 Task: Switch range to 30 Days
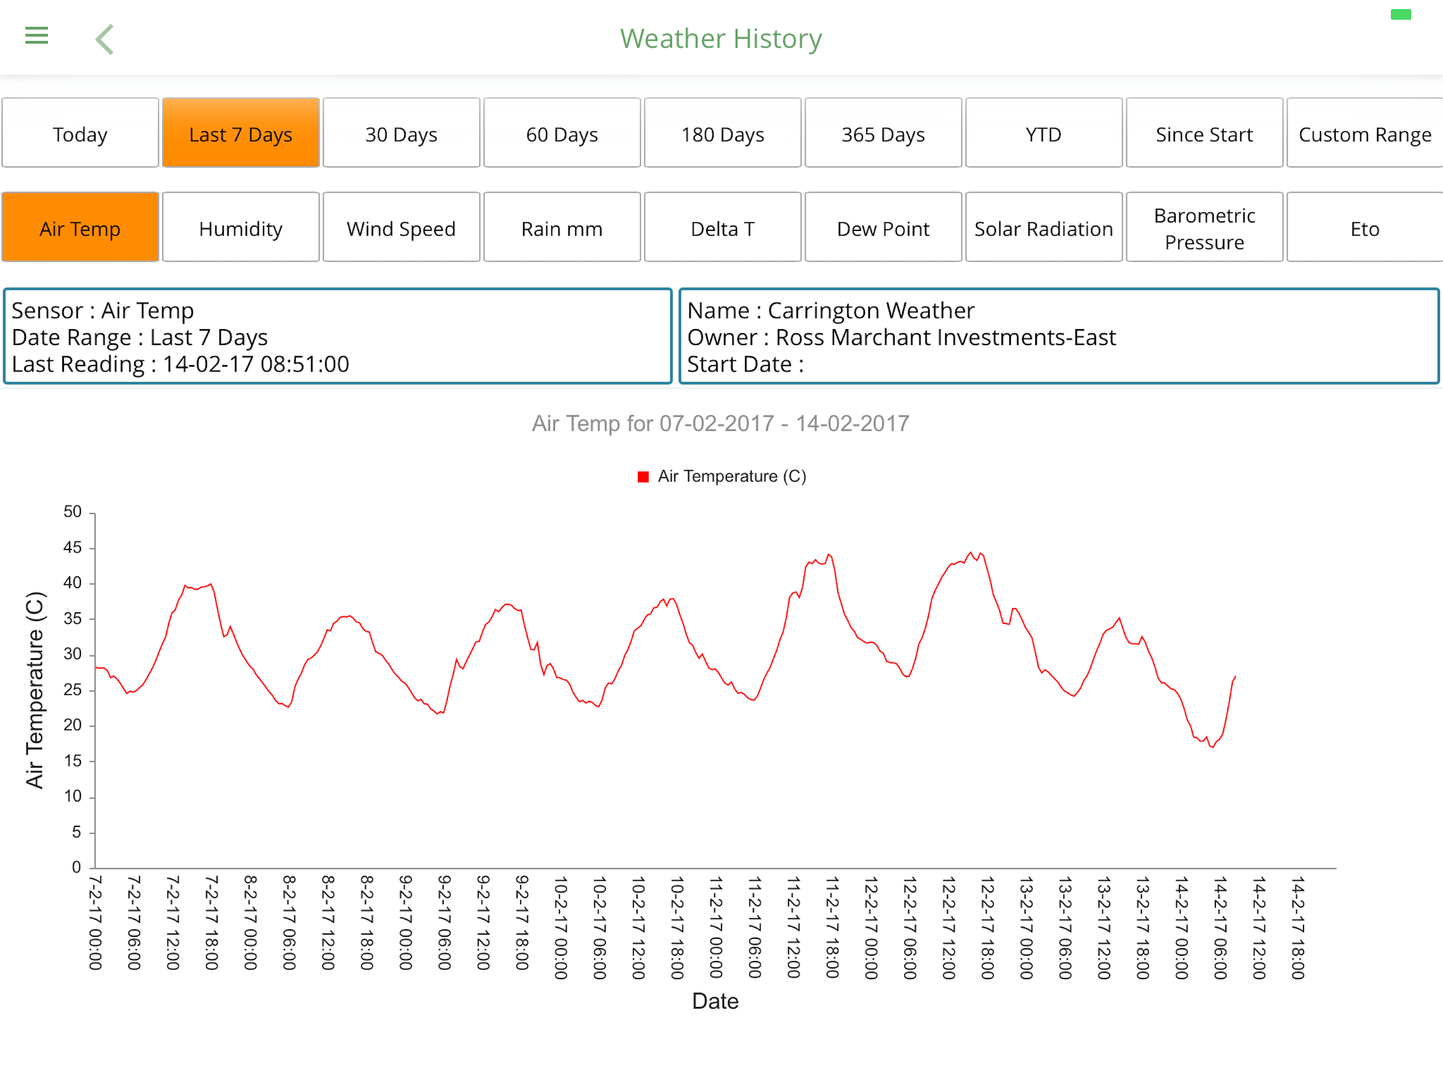[x=401, y=134]
